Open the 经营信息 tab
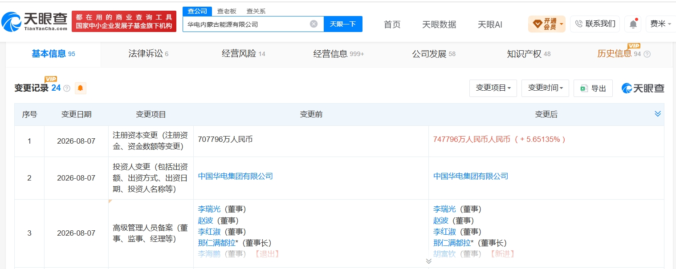Image resolution: width=676 pixels, height=269 pixels. (338, 54)
